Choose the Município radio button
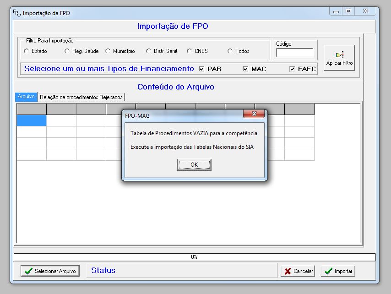This screenshot has width=391, height=294. (108, 51)
